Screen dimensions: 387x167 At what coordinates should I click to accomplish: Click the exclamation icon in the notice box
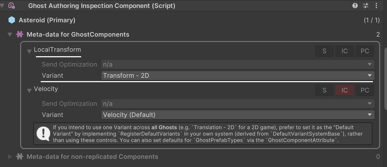[43, 134]
